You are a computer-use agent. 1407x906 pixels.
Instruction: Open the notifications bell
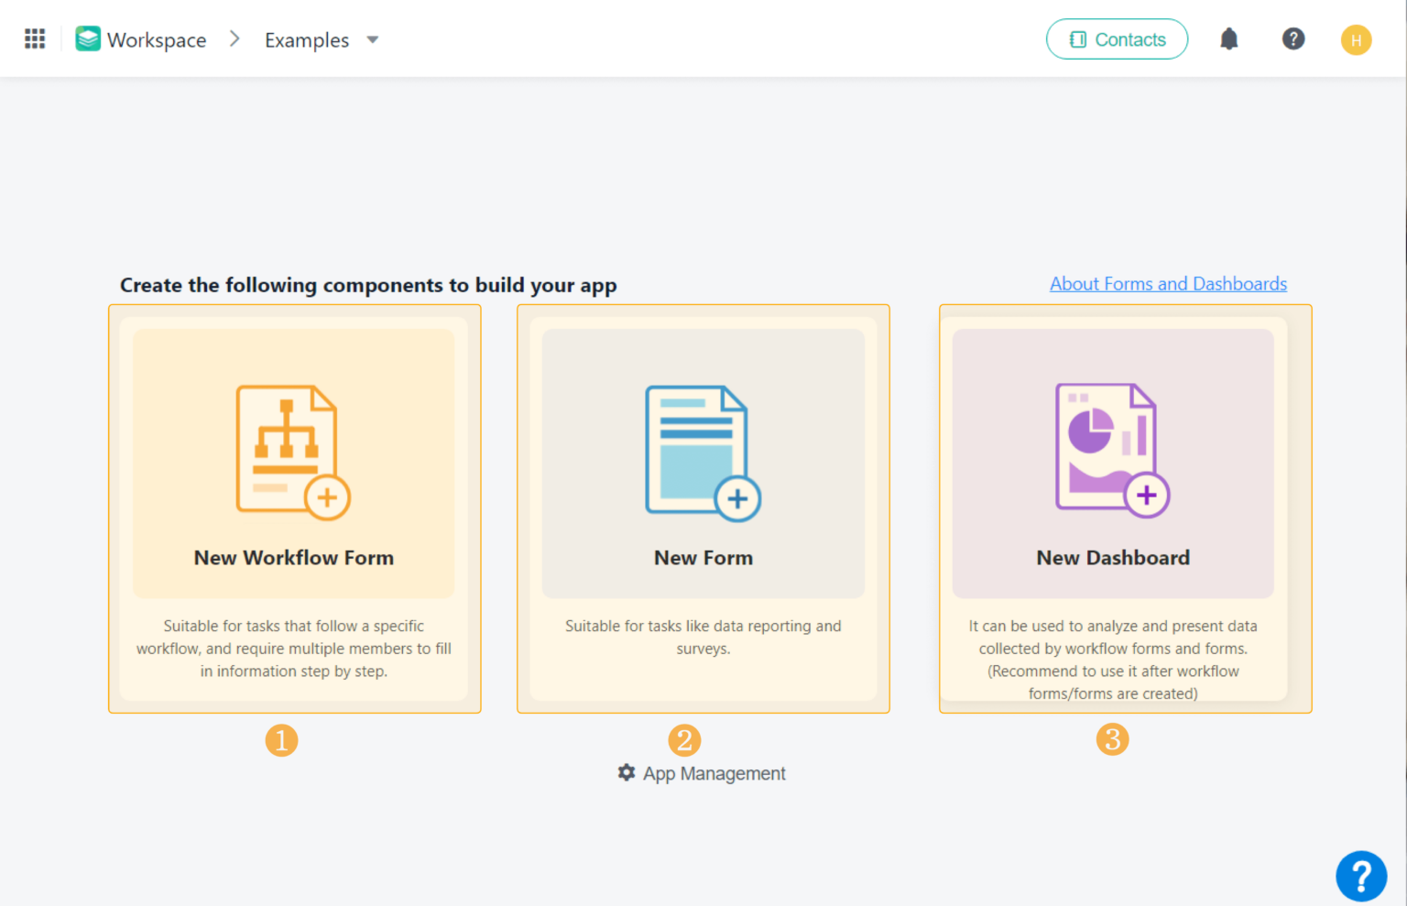1228,38
